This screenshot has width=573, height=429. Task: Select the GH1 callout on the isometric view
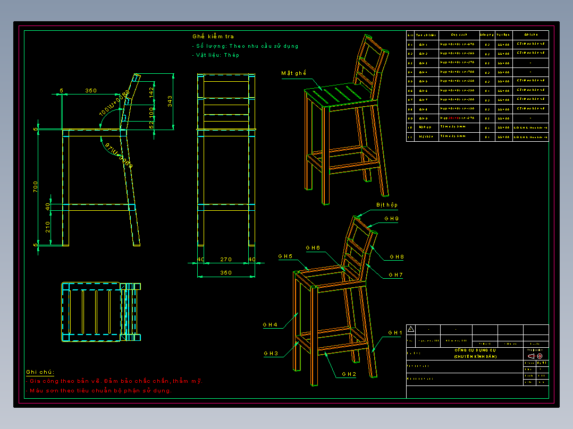(395, 332)
